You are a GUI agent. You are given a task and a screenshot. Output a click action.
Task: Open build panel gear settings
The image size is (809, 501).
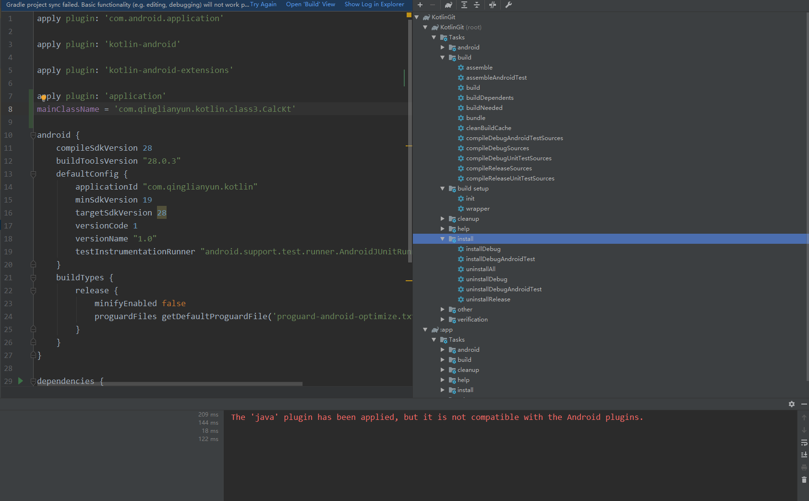click(x=791, y=404)
